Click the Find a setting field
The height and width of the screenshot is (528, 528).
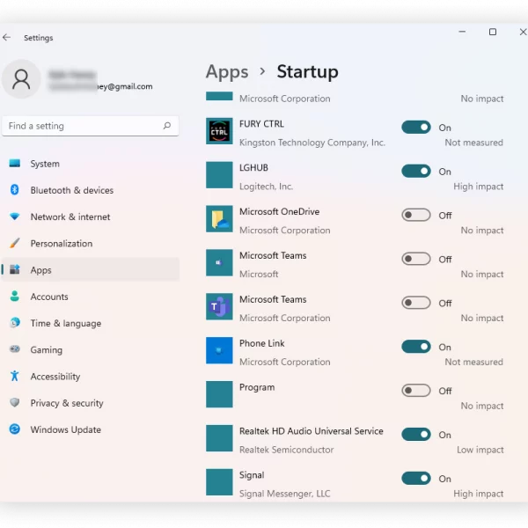tap(91, 126)
